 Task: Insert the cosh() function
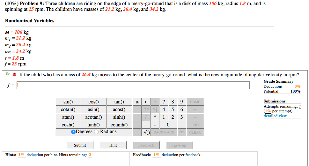click(68, 125)
